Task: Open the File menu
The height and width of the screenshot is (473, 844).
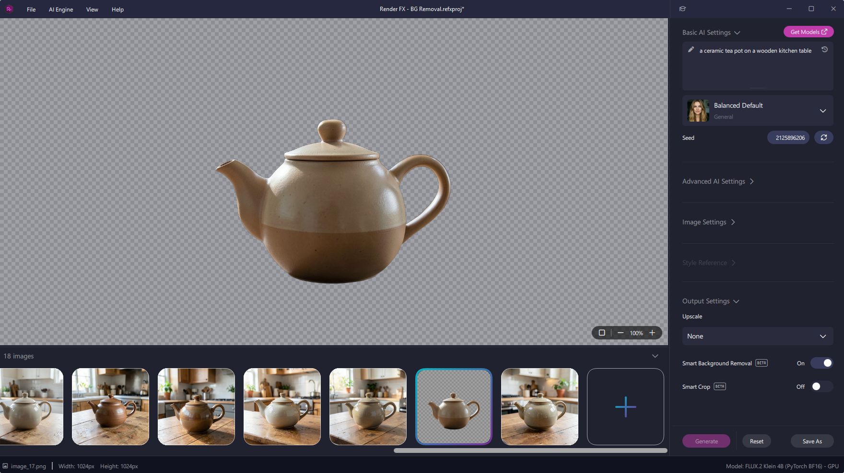Action: click(31, 10)
